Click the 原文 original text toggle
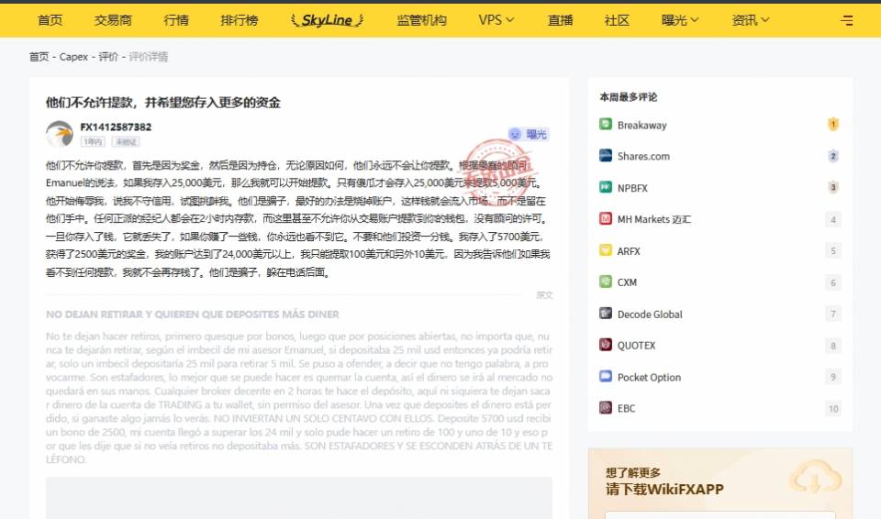The width and height of the screenshot is (881, 519). 544,295
